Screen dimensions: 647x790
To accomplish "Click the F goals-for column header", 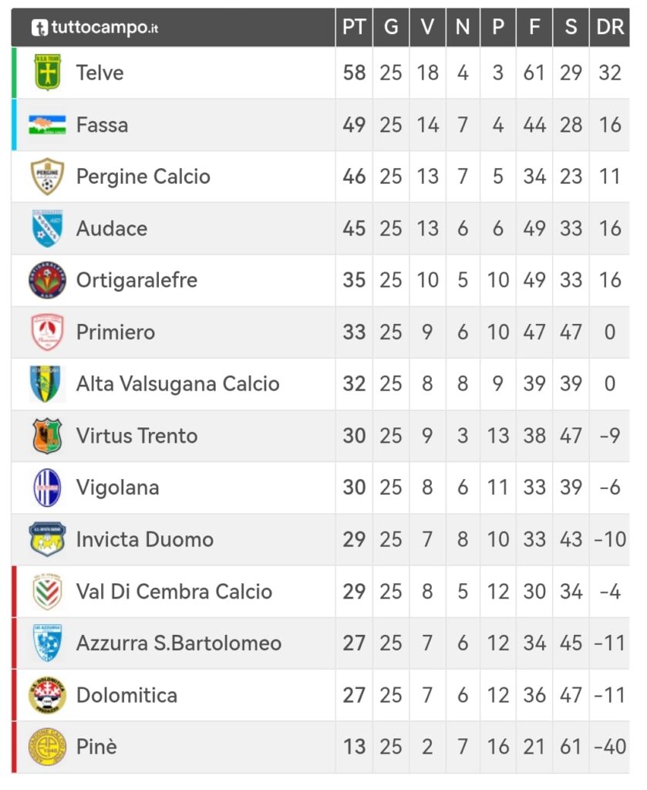I will pos(534,27).
